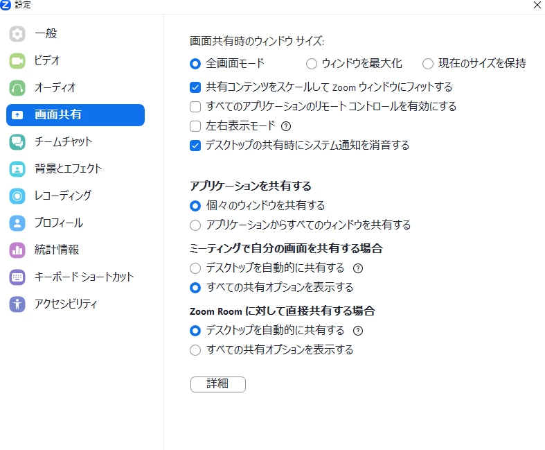
Task: Open チームチャット settings tab
Action: [75, 142]
